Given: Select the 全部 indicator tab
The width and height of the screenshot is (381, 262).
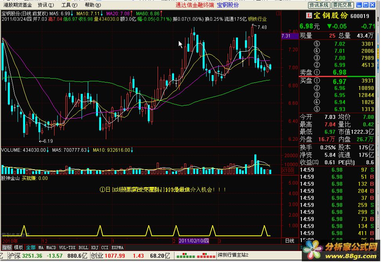Looking at the screenshot, I should click(x=31, y=248).
